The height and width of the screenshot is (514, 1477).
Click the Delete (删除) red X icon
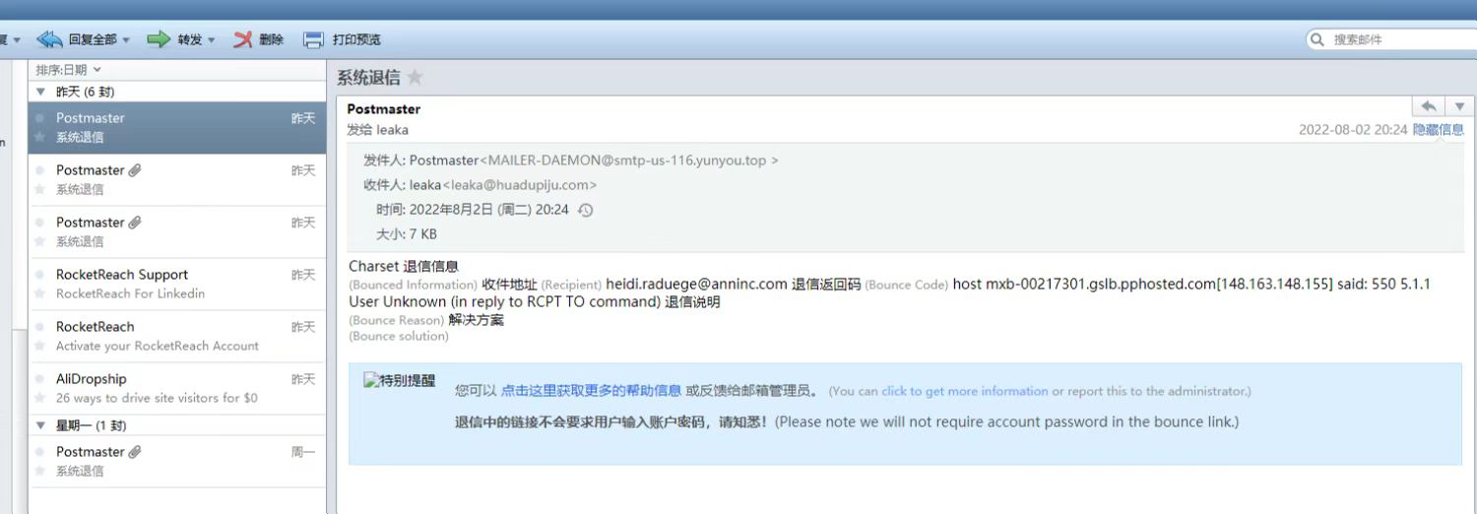pyautogui.click(x=243, y=39)
